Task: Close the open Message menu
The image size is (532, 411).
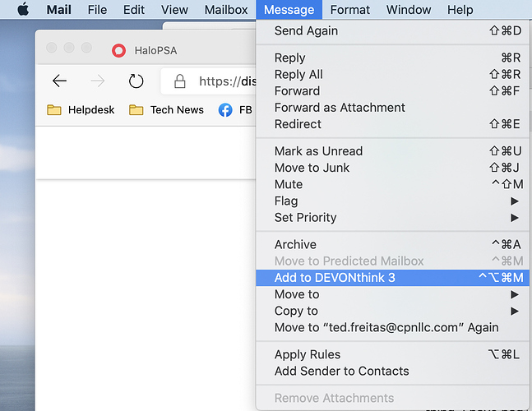Action: click(289, 10)
